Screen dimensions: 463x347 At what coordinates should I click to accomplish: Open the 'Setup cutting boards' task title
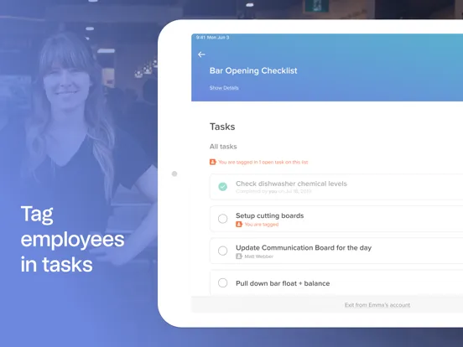coord(269,215)
